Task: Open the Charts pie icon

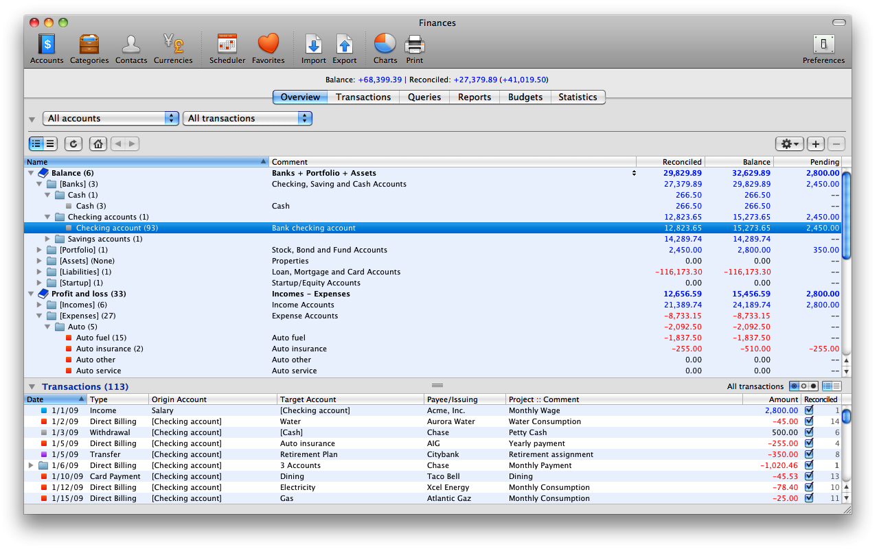Action: click(x=385, y=45)
